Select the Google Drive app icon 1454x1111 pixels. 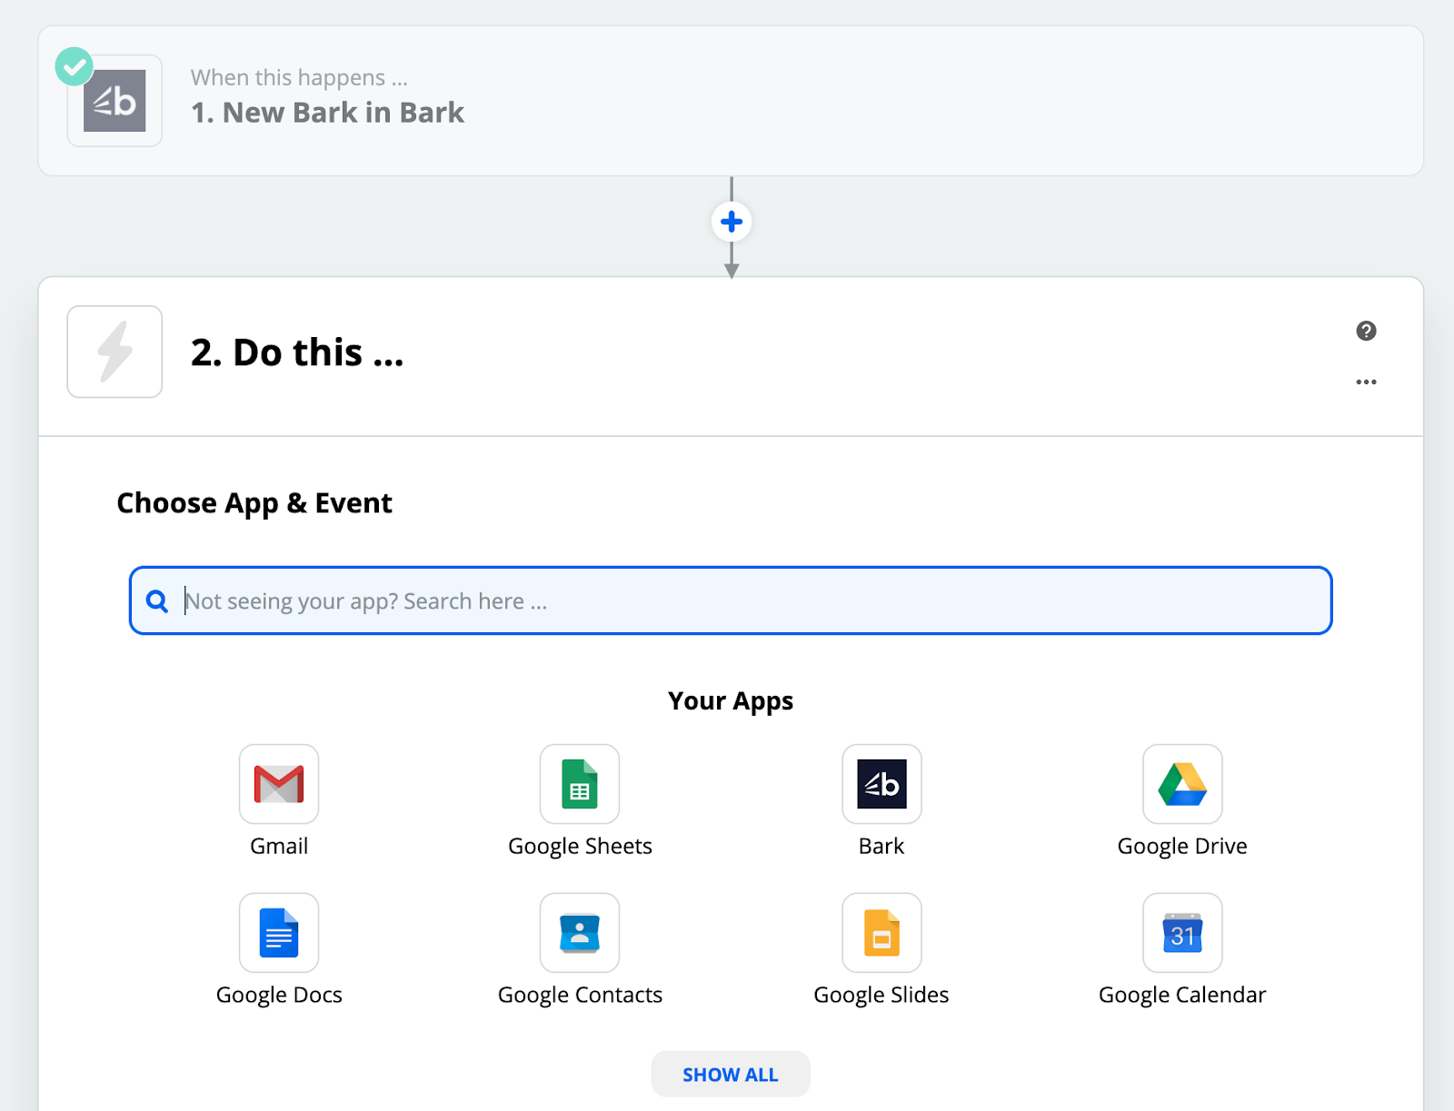[x=1182, y=784]
